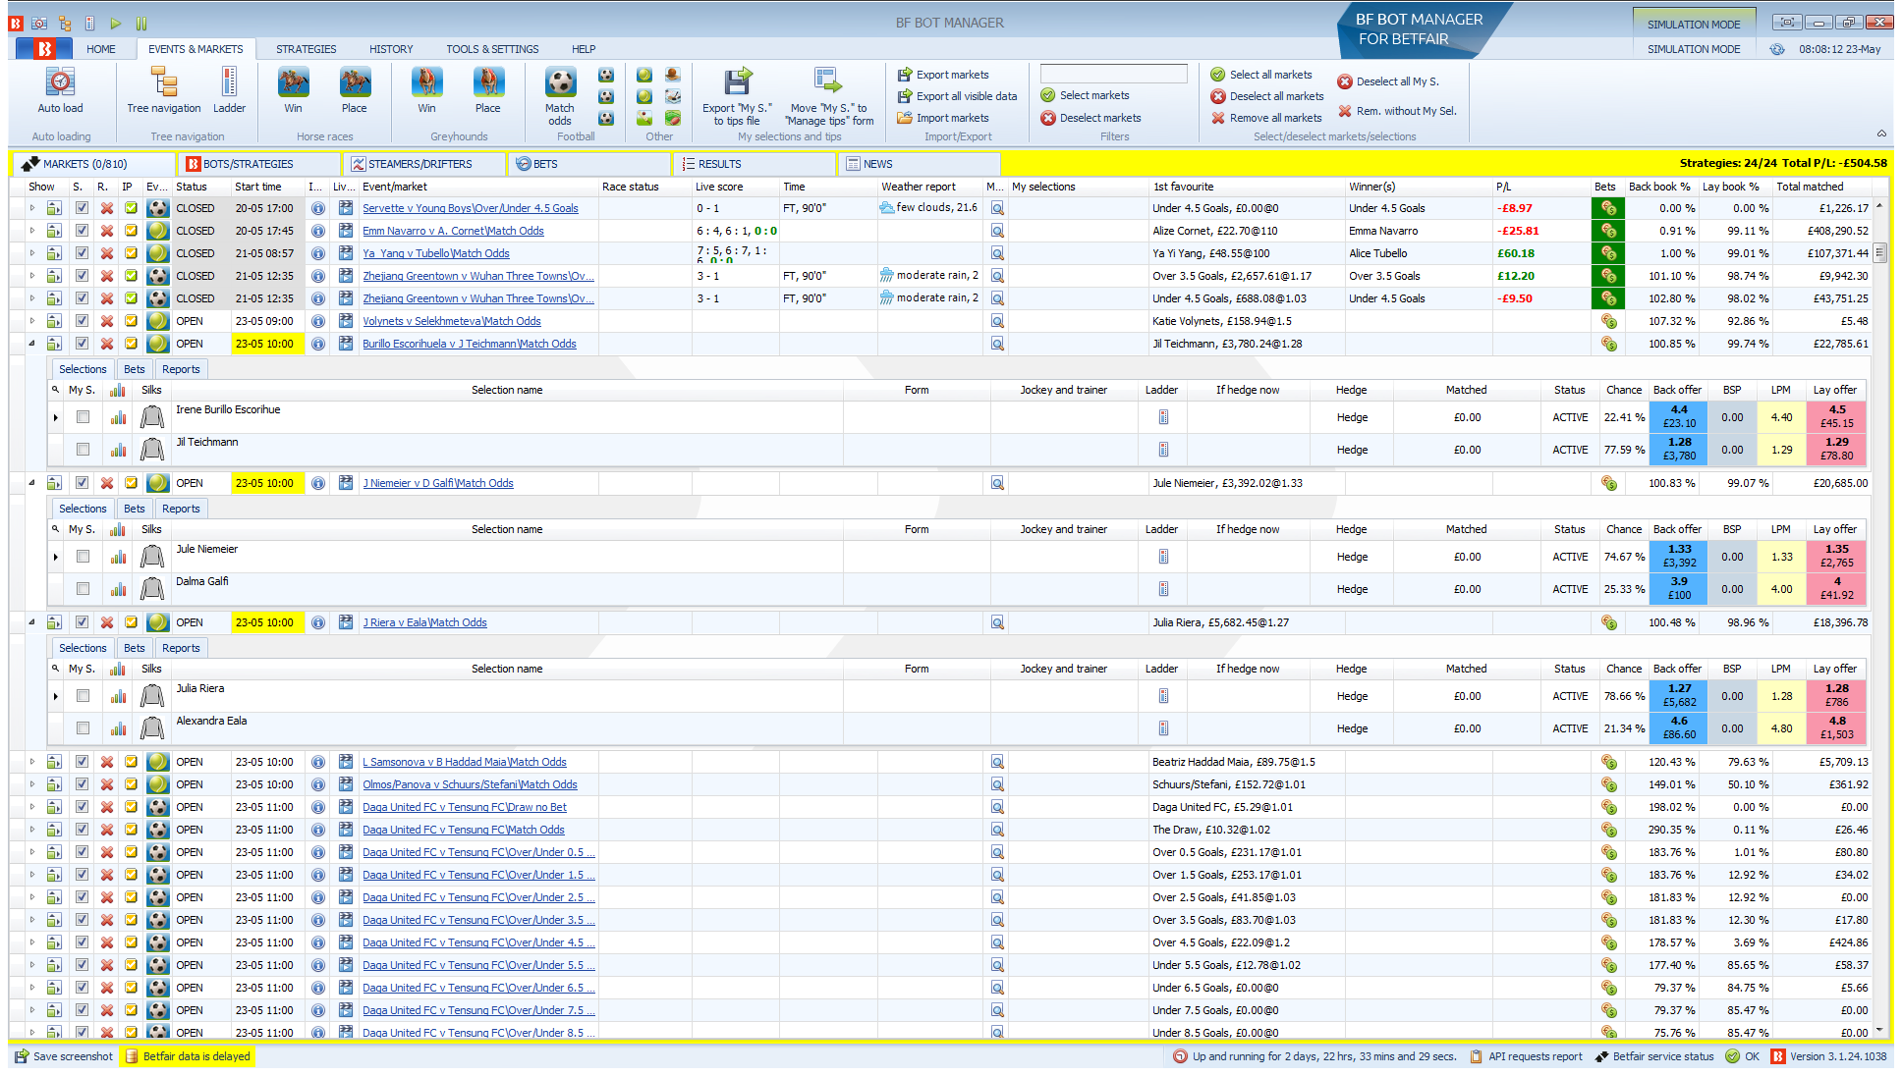This screenshot has height=1076, width=1902.
Task: Click Deselect all My S.
Action: point(1387,81)
